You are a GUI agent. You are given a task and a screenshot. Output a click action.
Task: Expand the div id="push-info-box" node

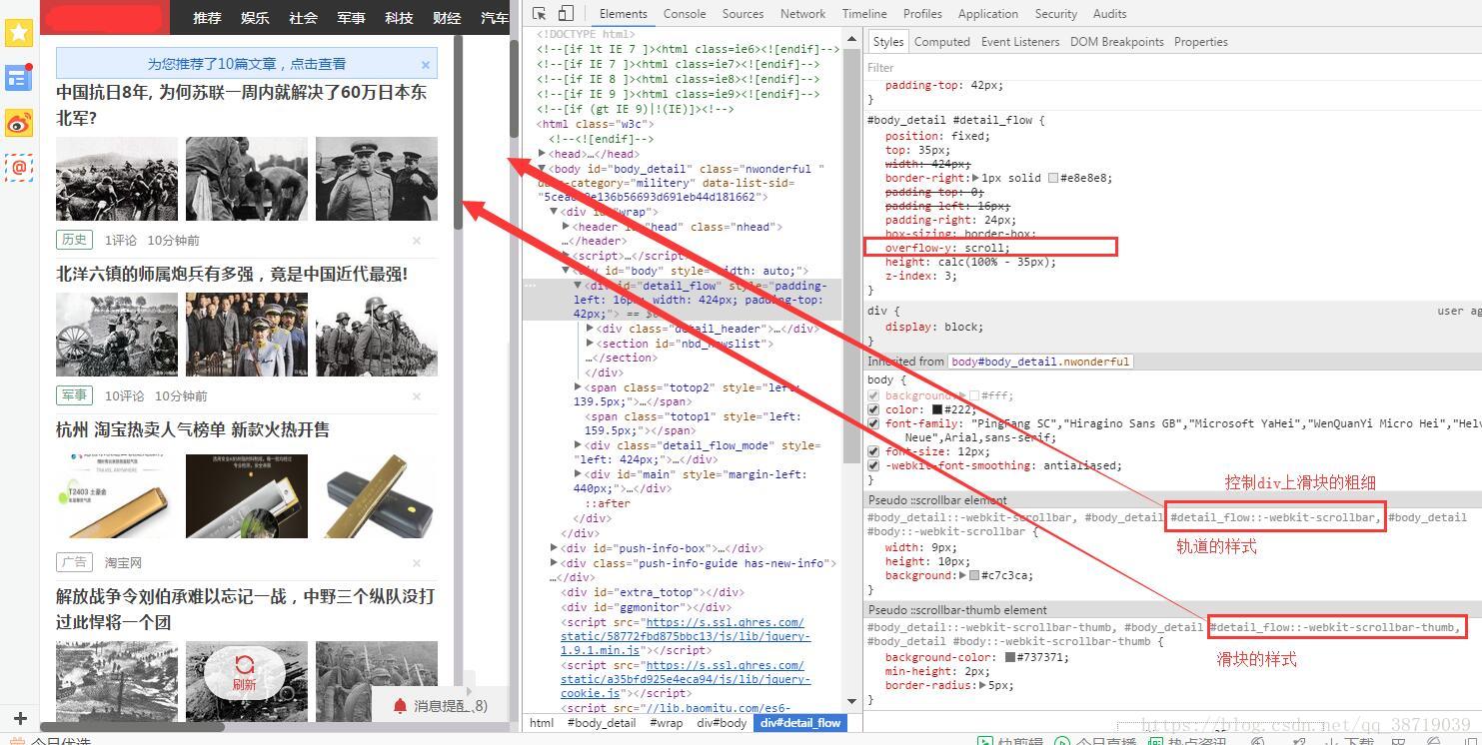pos(555,548)
